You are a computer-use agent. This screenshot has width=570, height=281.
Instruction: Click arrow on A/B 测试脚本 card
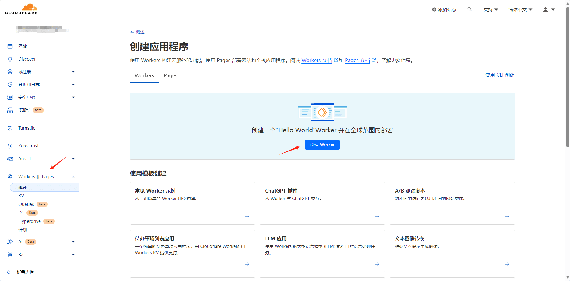coord(507,217)
